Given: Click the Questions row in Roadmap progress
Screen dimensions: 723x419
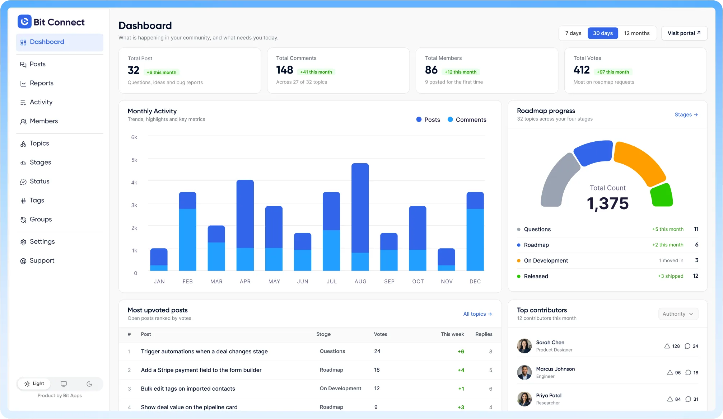Looking at the screenshot, I should tap(607, 229).
